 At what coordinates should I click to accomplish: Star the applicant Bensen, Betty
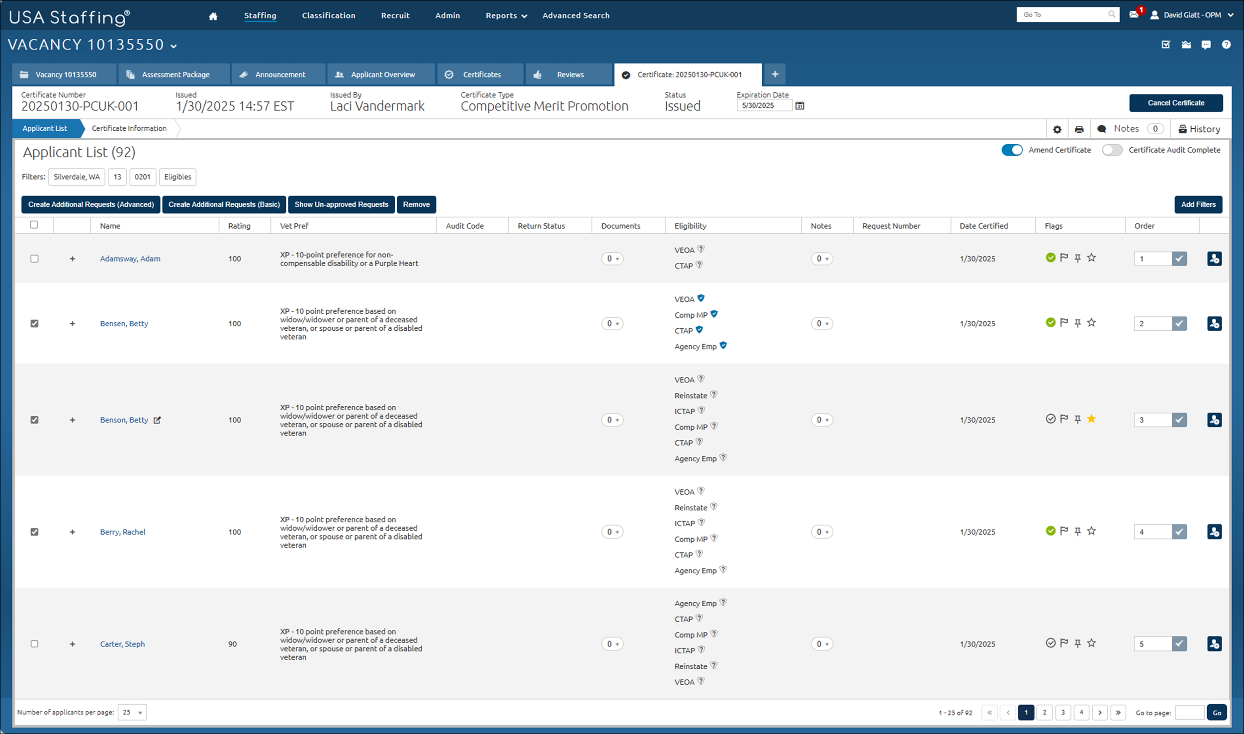click(x=1092, y=322)
